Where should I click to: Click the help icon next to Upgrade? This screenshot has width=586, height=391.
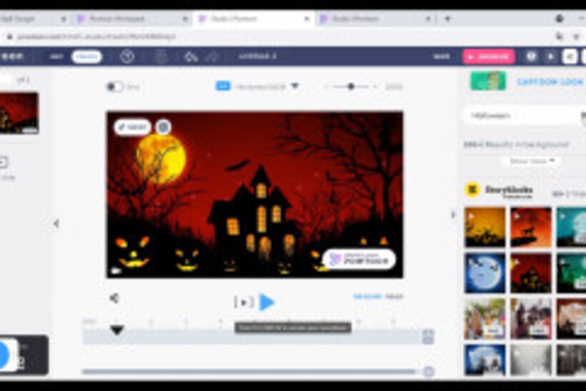tap(531, 56)
